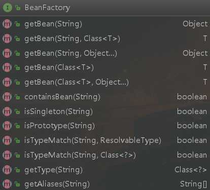210x190 pixels.
Task: Select isTypeMatch(String, Class<?>) method
Action: [x=105, y=155]
